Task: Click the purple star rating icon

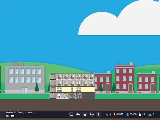Action: (x=107, y=114)
